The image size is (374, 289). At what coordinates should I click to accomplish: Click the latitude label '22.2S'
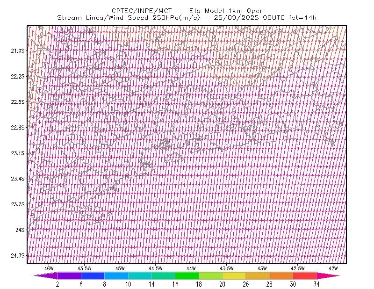click(17, 76)
